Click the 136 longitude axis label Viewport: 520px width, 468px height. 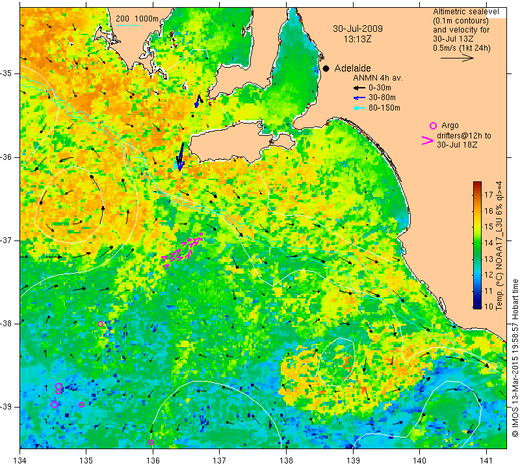pos(153,460)
